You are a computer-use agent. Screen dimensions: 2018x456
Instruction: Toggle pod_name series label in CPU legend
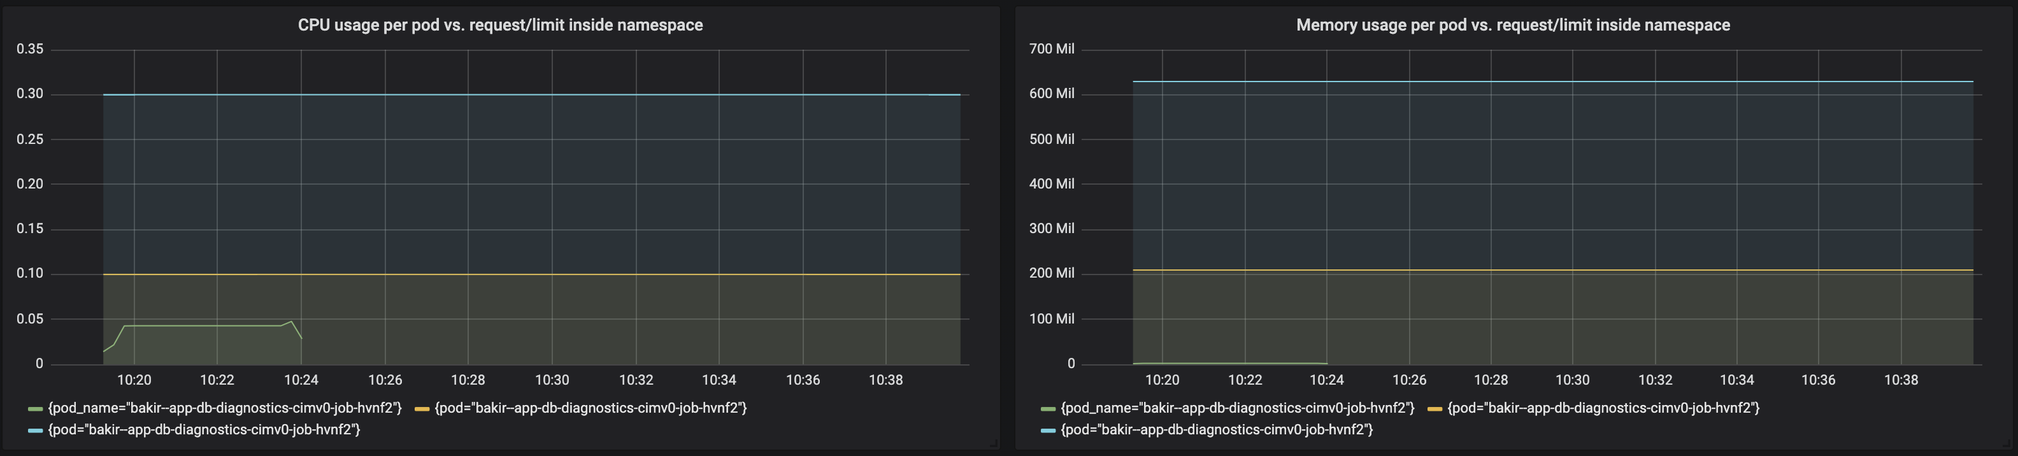[x=225, y=408]
